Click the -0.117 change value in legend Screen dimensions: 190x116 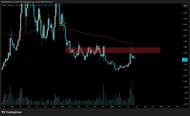coord(49,5)
